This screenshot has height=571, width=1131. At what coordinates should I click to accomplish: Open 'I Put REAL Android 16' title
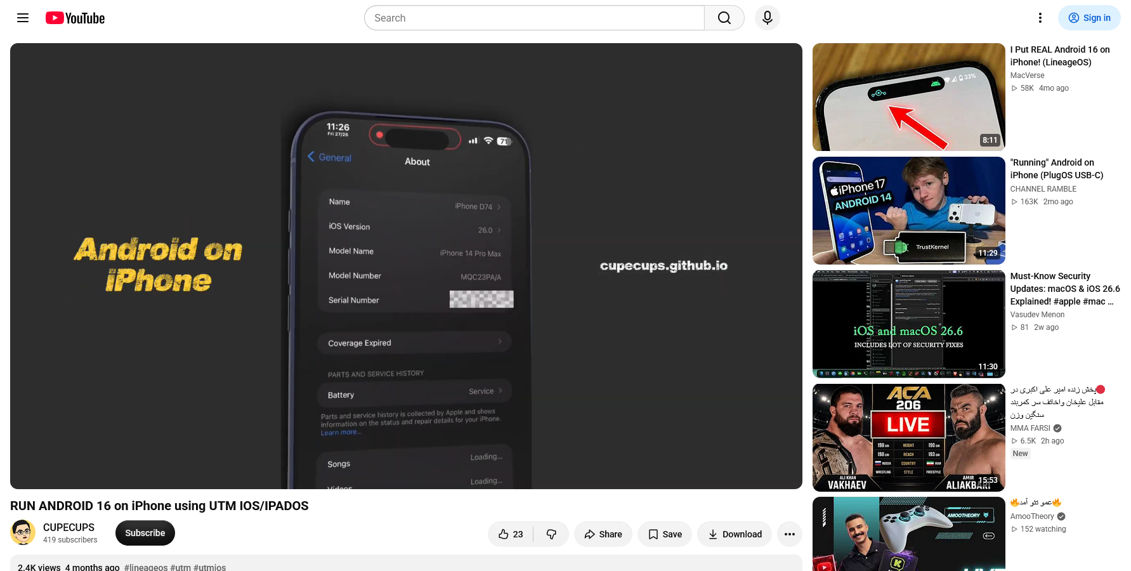pos(1060,56)
